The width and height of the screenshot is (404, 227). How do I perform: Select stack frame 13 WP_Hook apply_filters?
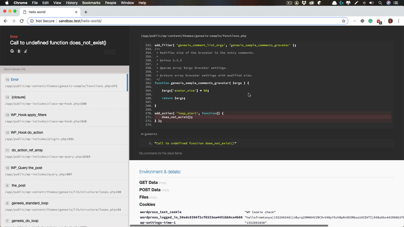(64, 118)
